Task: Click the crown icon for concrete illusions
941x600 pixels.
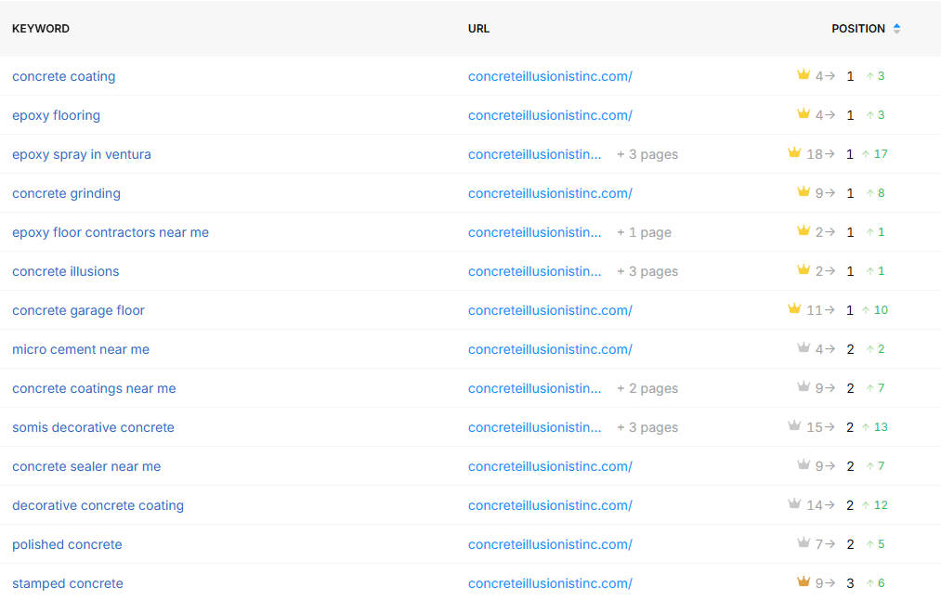Action: [x=804, y=269]
